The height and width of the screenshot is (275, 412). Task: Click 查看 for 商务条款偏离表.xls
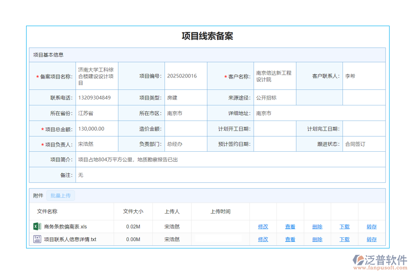tap(290, 226)
